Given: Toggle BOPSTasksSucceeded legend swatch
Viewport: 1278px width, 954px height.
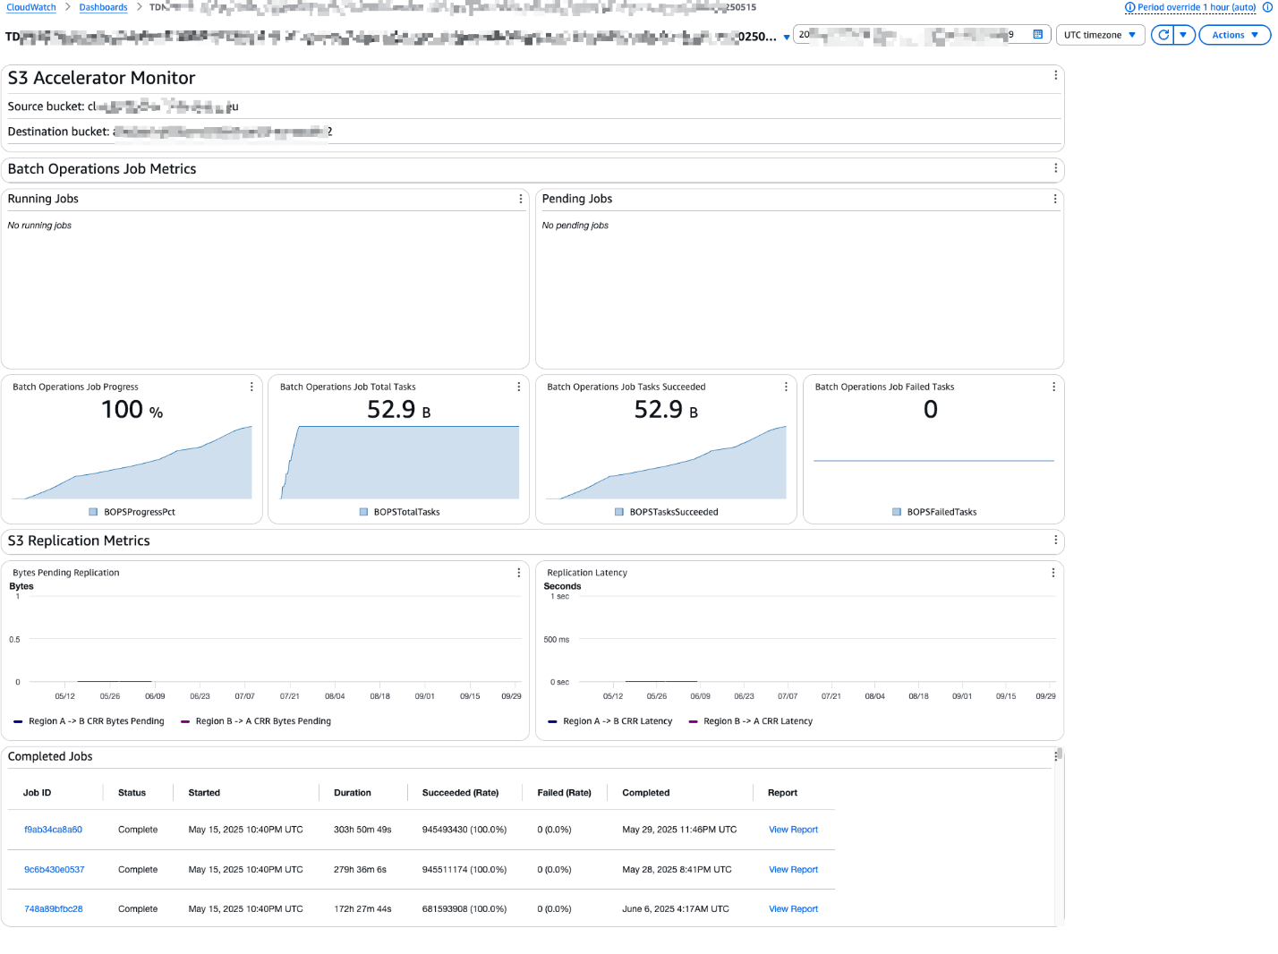Looking at the screenshot, I should pyautogui.click(x=619, y=512).
